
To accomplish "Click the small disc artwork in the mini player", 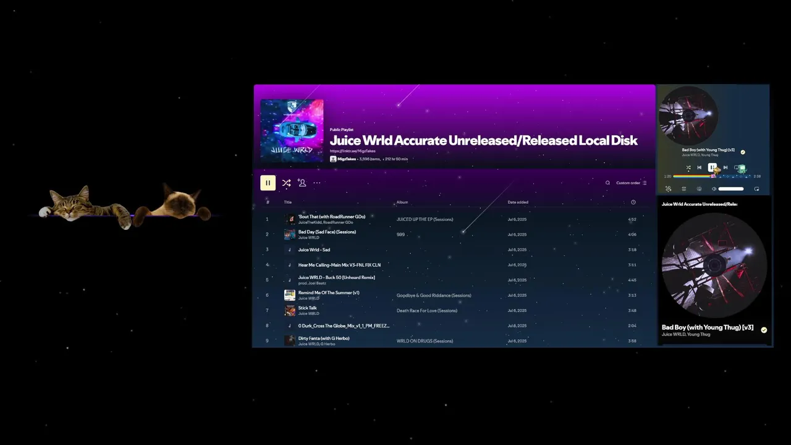I will coord(688,116).
